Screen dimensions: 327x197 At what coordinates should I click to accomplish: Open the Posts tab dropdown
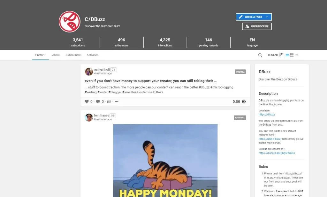coord(41,55)
